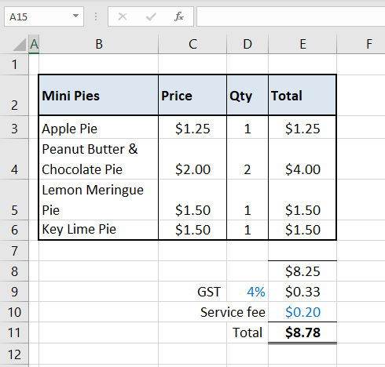Select the Peanut Butter & Chocolate Pie cell
385x367 pixels.
point(98,159)
